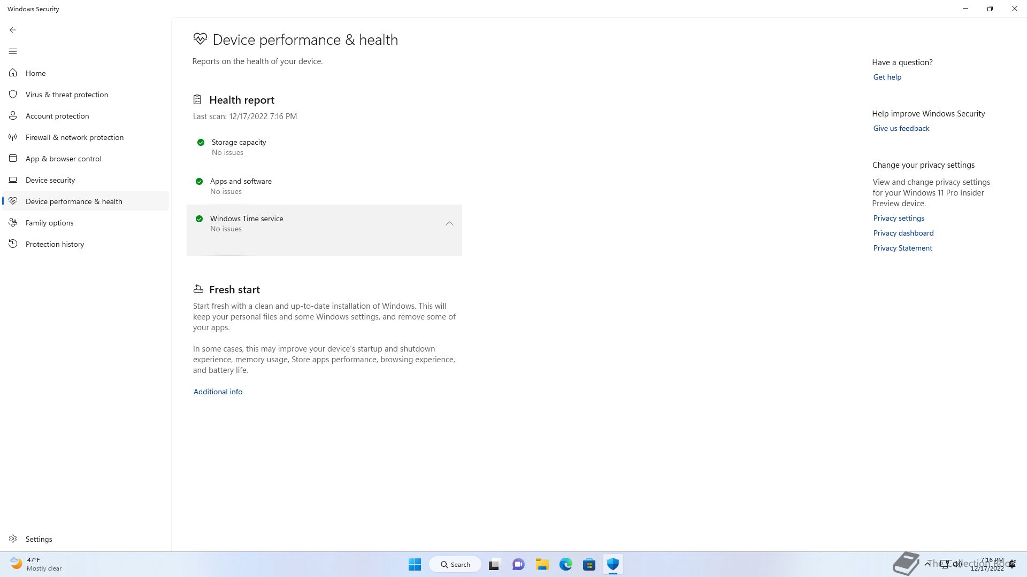Image resolution: width=1027 pixels, height=577 pixels.
Task: Click the Firewall & network protection icon
Action: 13,137
